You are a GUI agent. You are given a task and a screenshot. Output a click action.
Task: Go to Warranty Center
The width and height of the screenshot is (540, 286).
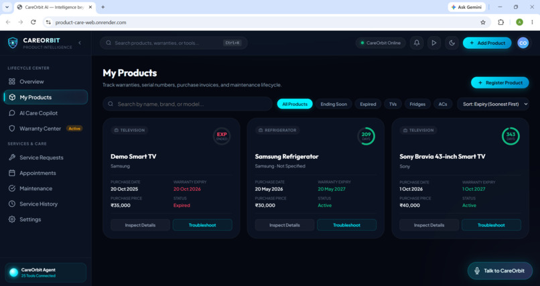tap(46, 129)
